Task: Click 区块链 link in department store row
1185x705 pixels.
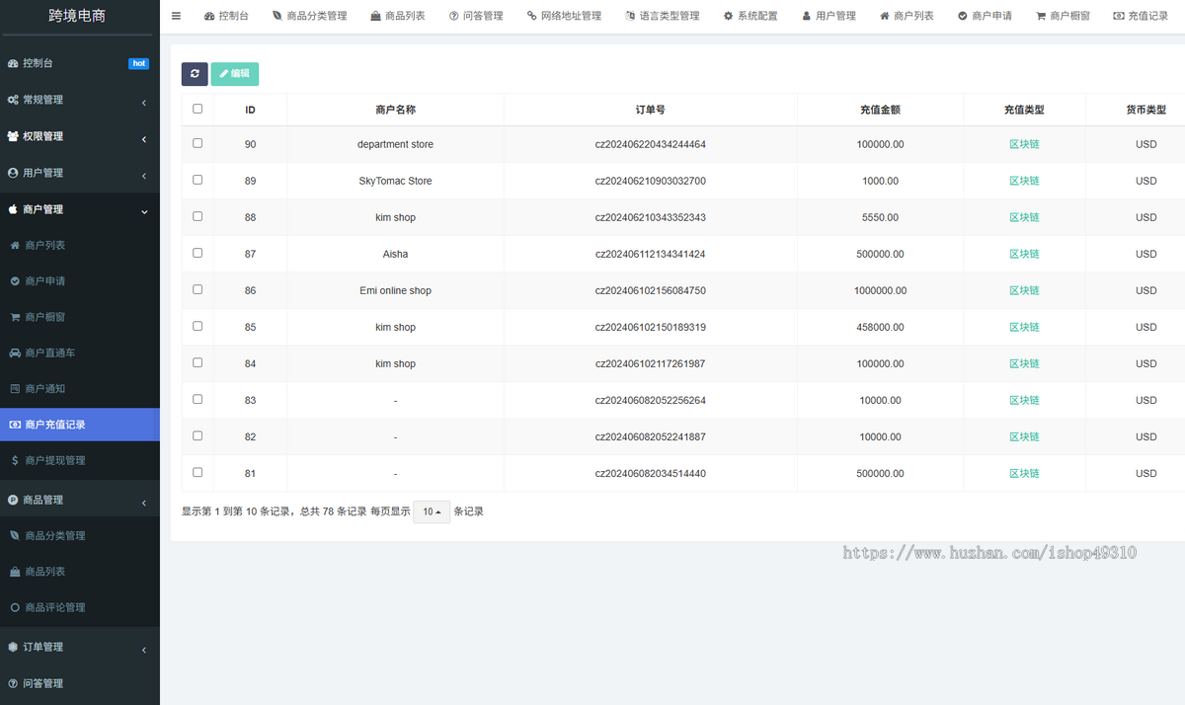Action: [1024, 144]
